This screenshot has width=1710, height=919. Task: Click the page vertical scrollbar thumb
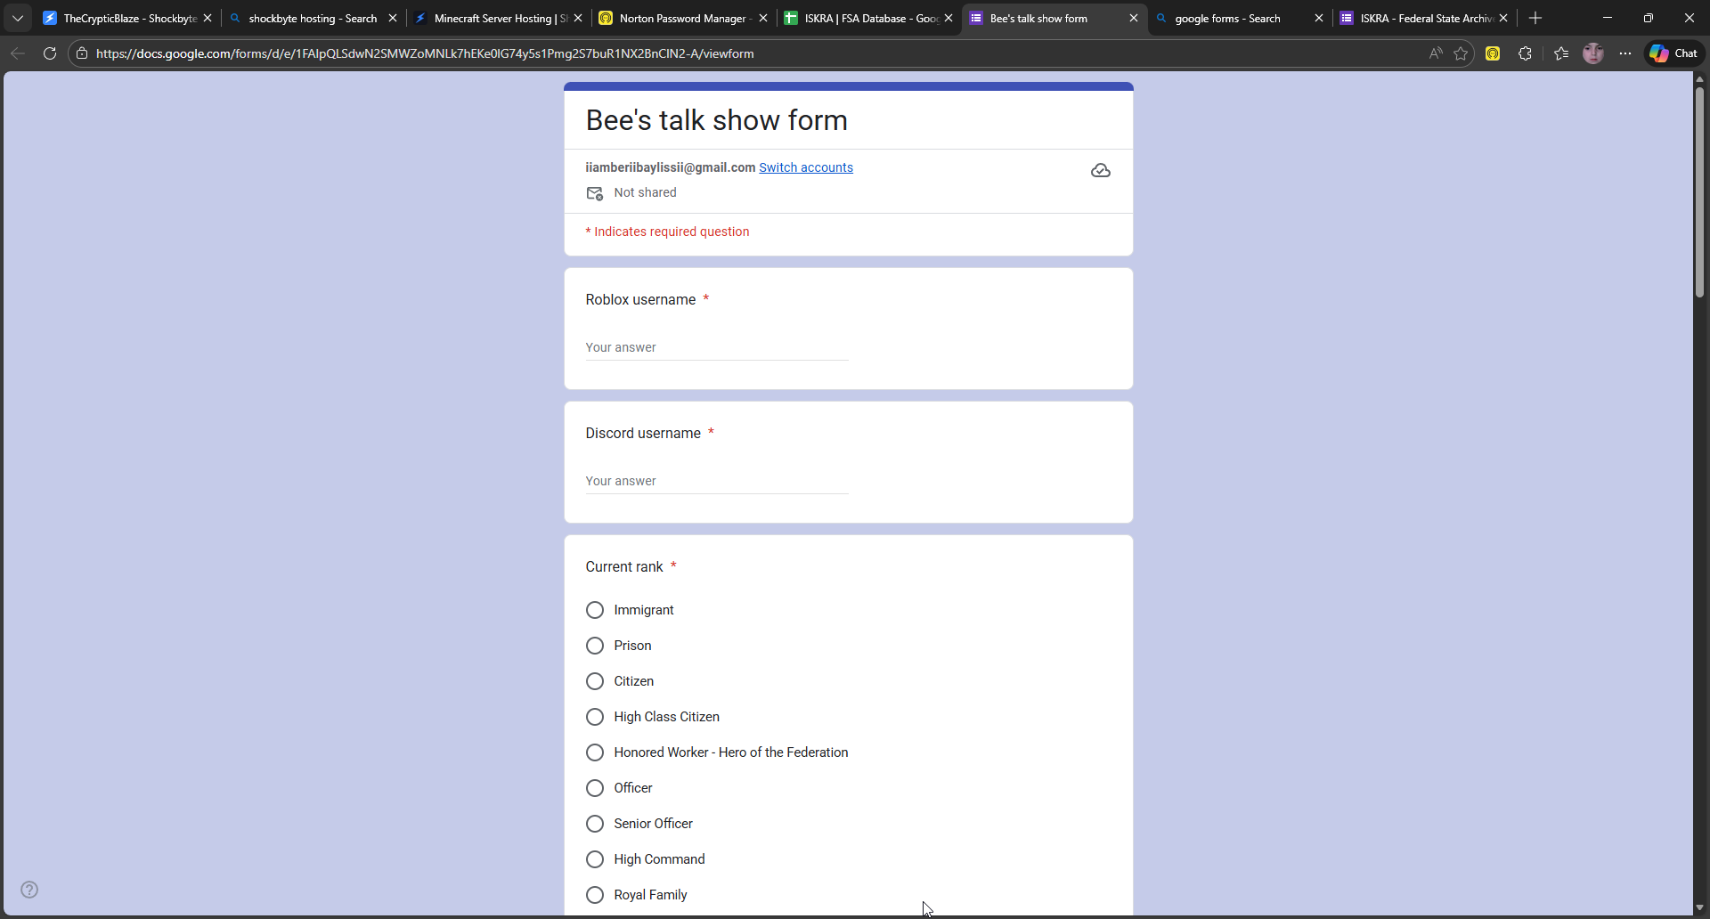coord(1699,191)
